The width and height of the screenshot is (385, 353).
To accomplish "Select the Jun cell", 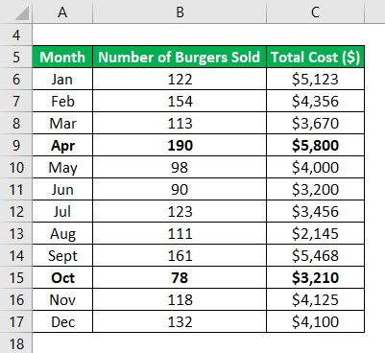I will tap(62, 189).
